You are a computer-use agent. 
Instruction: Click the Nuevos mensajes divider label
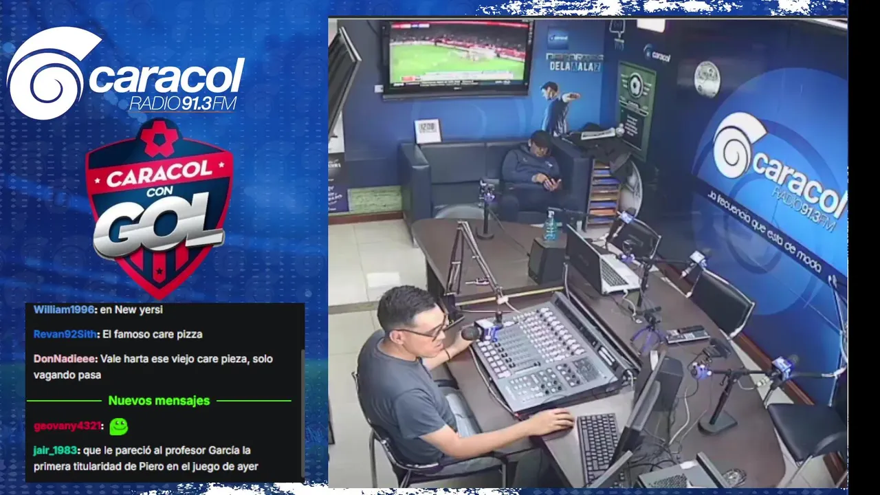pos(159,400)
